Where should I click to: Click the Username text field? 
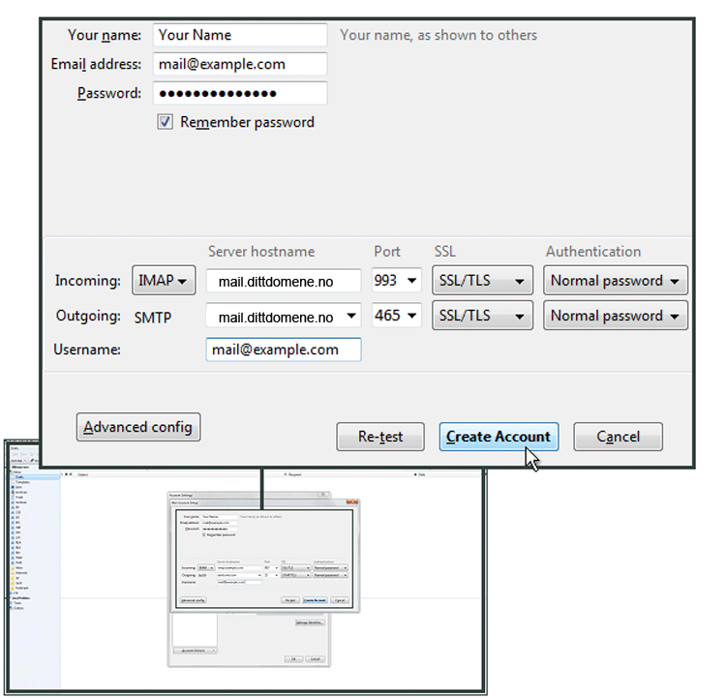point(283,349)
